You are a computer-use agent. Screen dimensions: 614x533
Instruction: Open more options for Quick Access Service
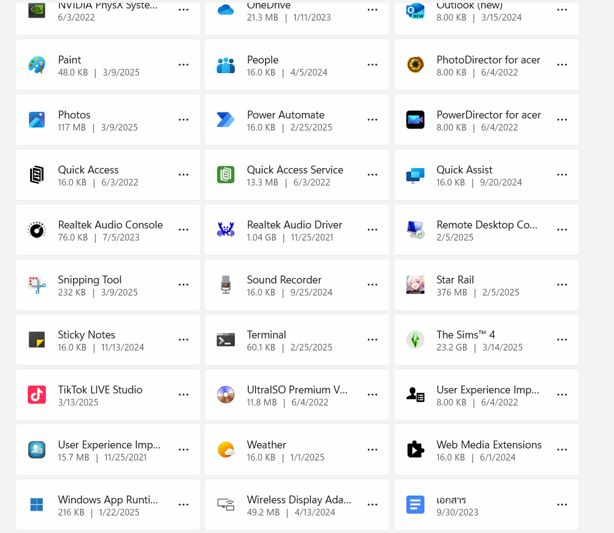[373, 175]
